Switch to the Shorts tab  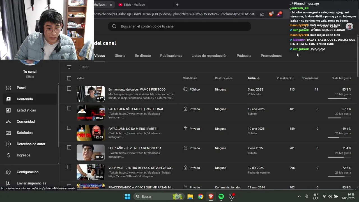tap(120, 56)
